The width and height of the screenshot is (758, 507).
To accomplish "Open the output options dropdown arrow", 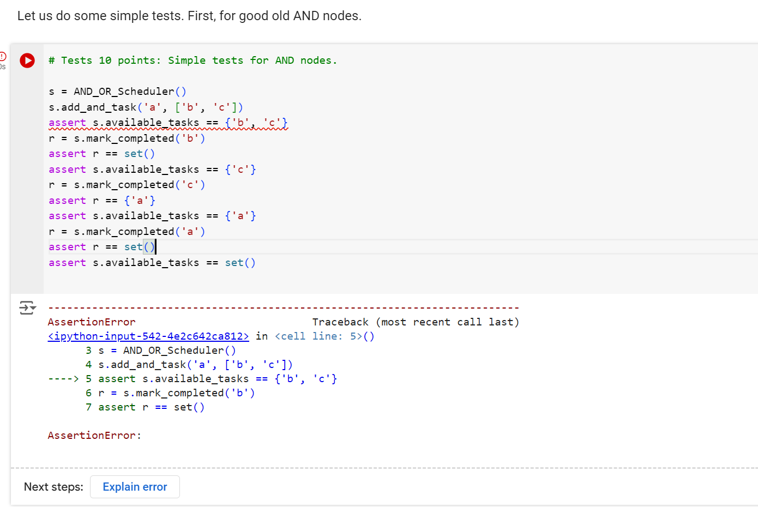I will (x=33, y=309).
